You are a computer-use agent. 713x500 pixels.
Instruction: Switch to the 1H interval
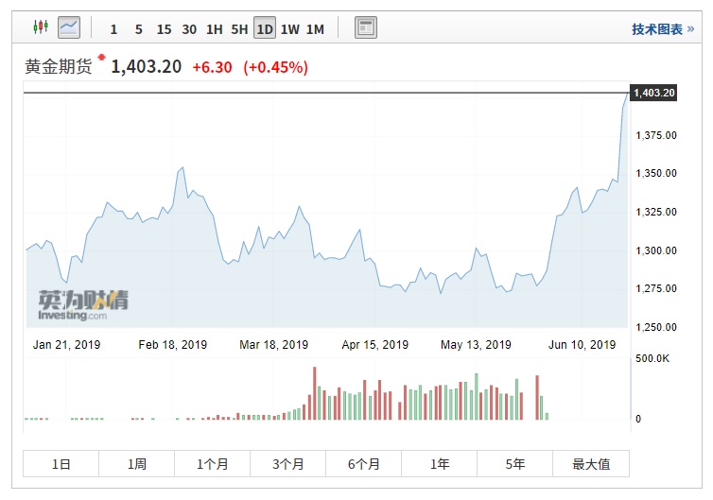point(215,29)
